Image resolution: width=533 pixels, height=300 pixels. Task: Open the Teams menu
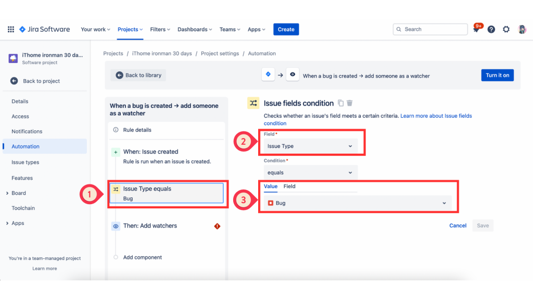tap(230, 29)
